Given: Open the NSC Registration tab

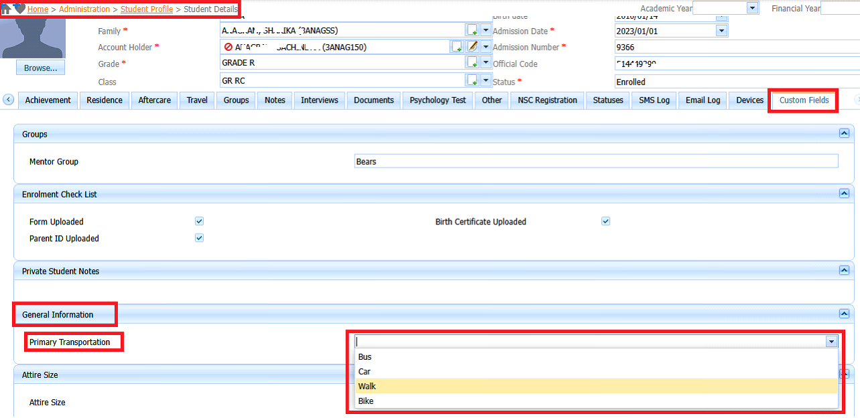Looking at the screenshot, I should tap(547, 100).
